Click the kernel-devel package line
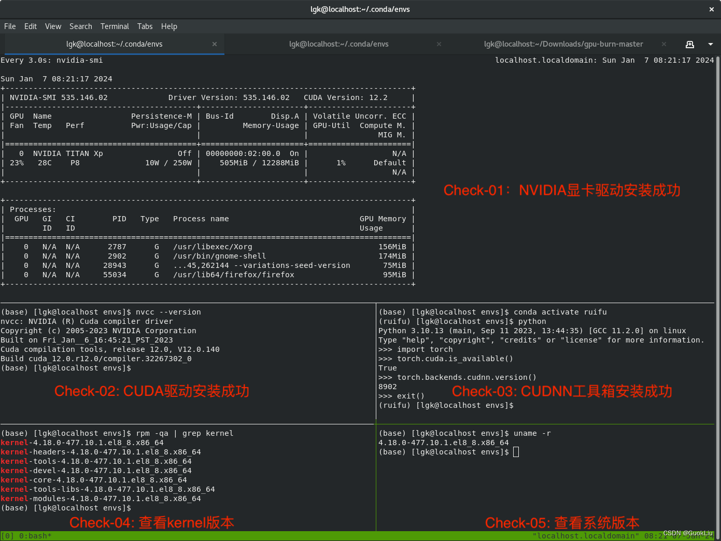This screenshot has width=721, height=541. point(96,471)
